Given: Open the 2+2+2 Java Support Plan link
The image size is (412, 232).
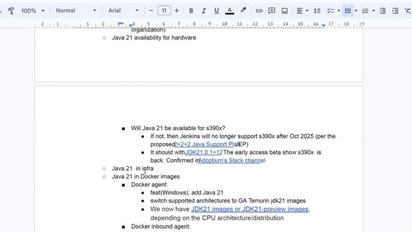Looking at the screenshot, I should pos(206,144).
